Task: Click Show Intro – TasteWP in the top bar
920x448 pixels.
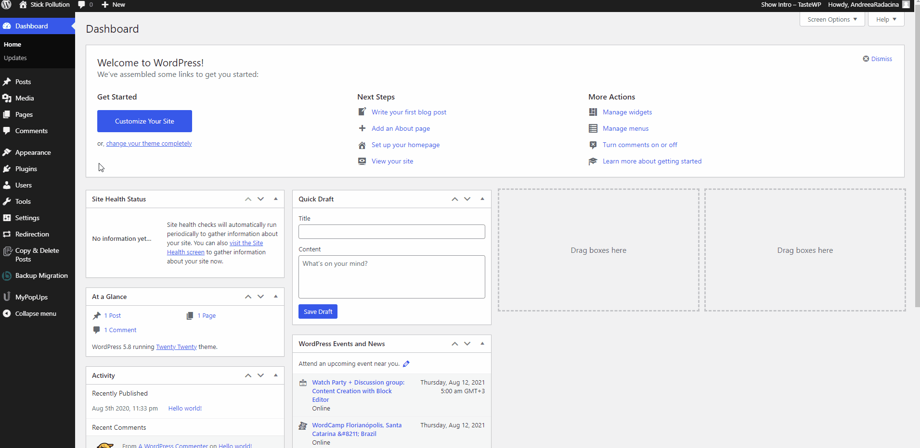Action: tap(790, 5)
